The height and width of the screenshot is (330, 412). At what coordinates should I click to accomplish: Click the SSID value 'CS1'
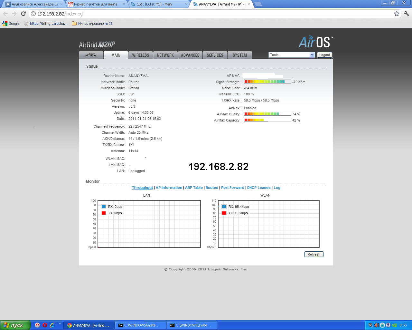pos(132,94)
